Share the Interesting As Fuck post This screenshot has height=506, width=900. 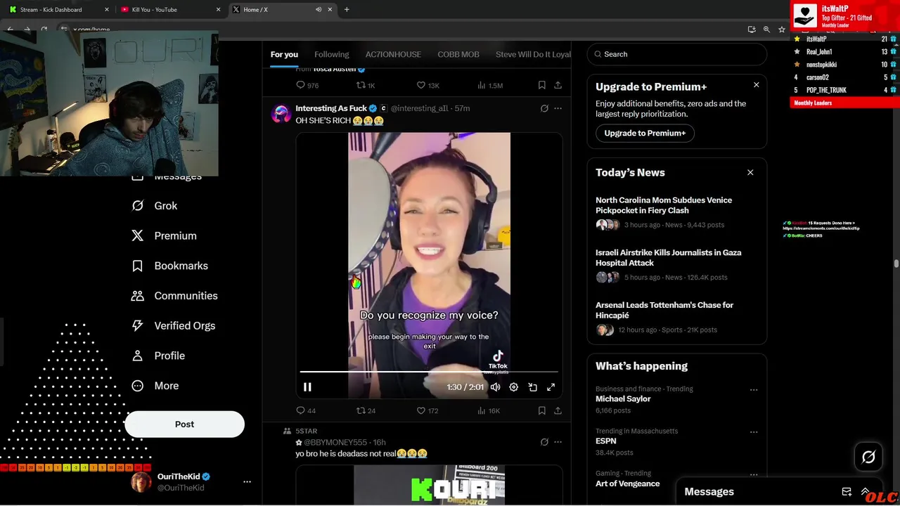click(558, 410)
